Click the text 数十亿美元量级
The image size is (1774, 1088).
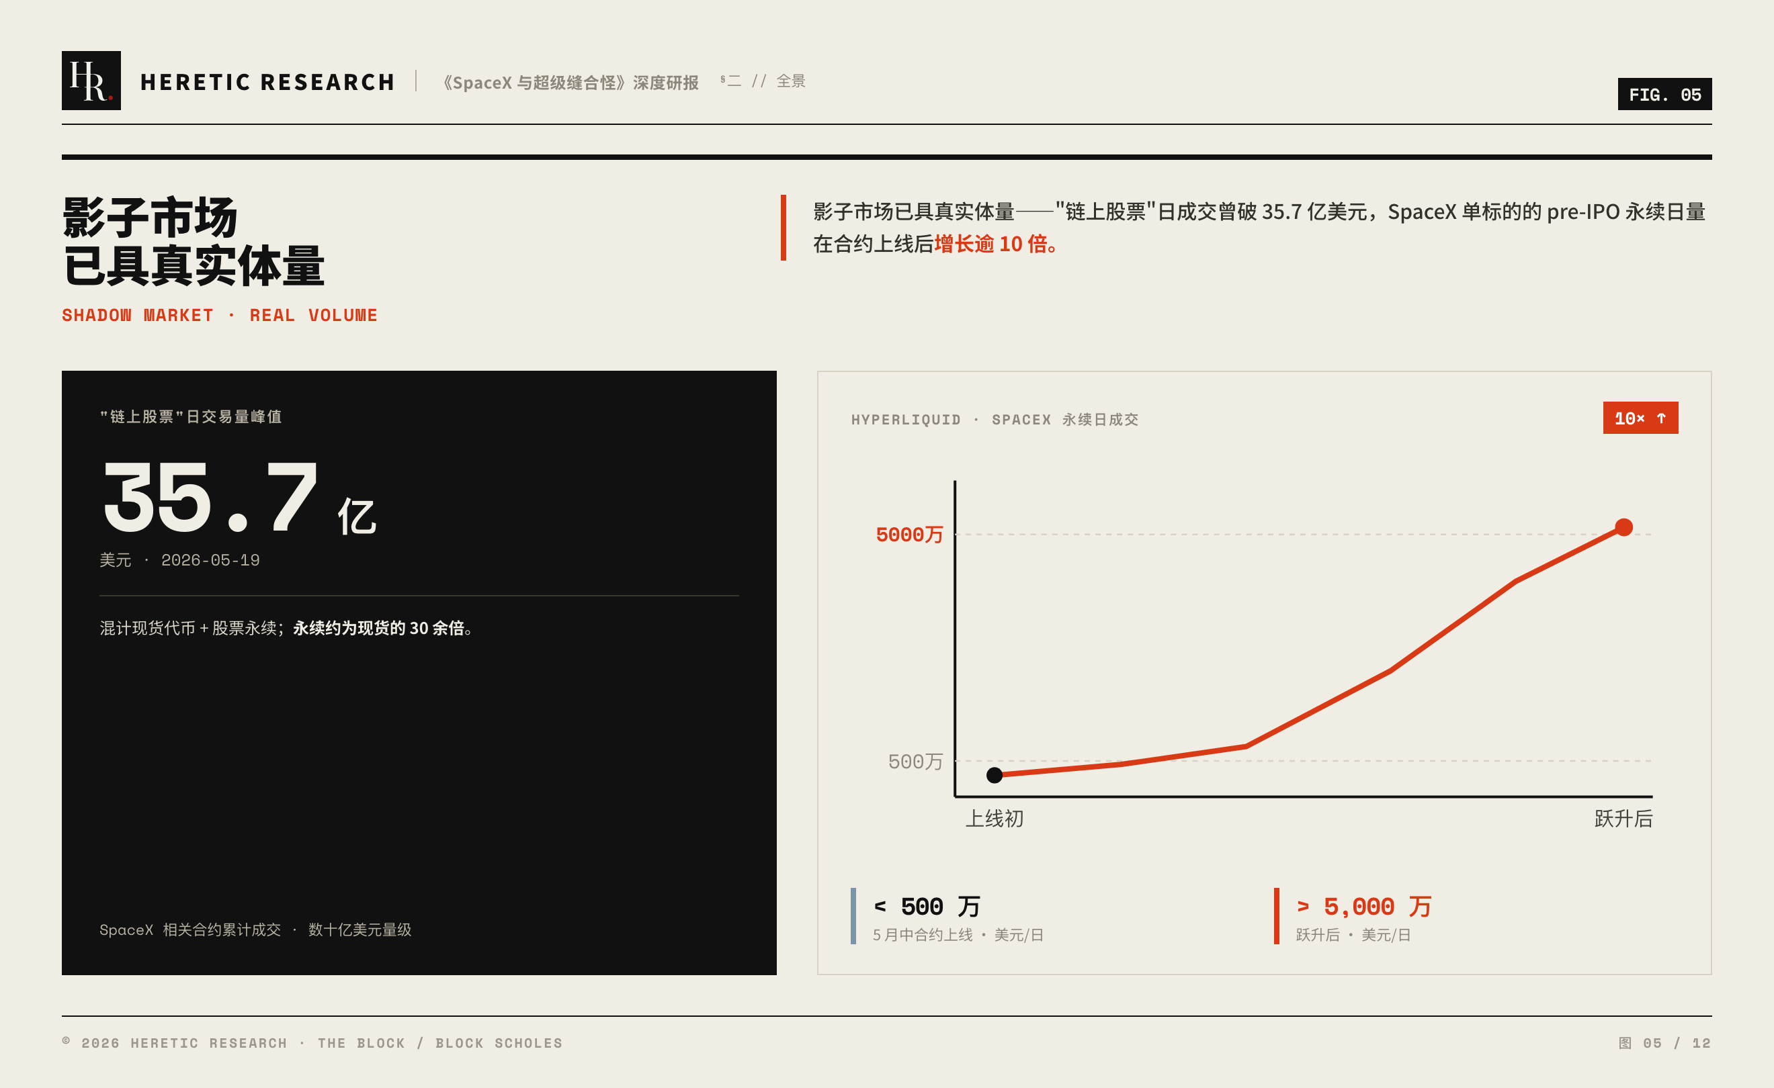coord(360,930)
